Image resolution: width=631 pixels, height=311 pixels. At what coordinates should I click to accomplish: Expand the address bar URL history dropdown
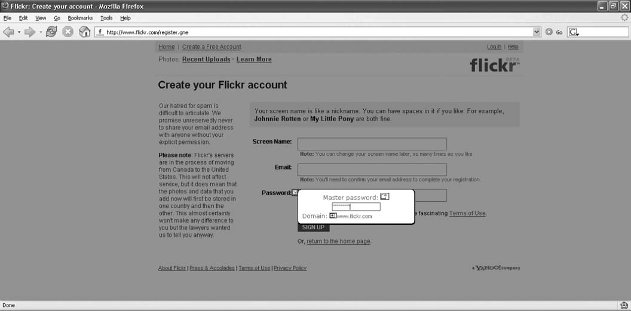tap(537, 32)
